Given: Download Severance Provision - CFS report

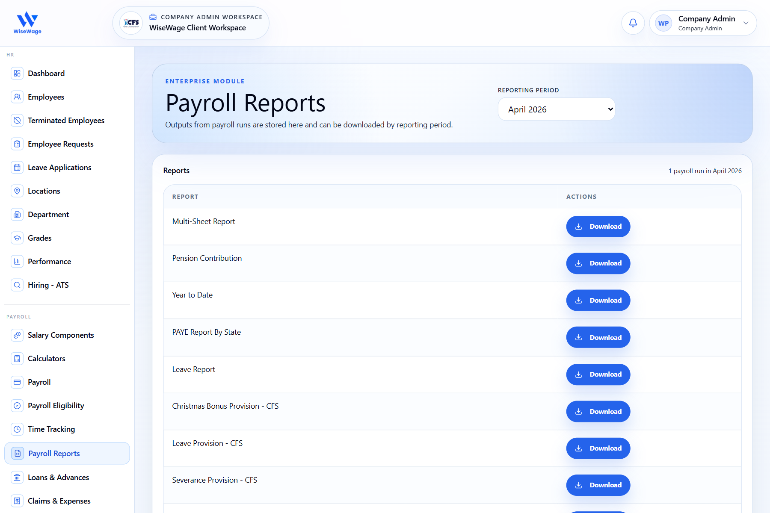Looking at the screenshot, I should (x=598, y=485).
